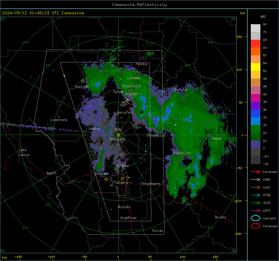Image resolution: width=279 pixels, height=261 pixels.
Task: Click the Drumheller city label
Action: pos(182,153)
